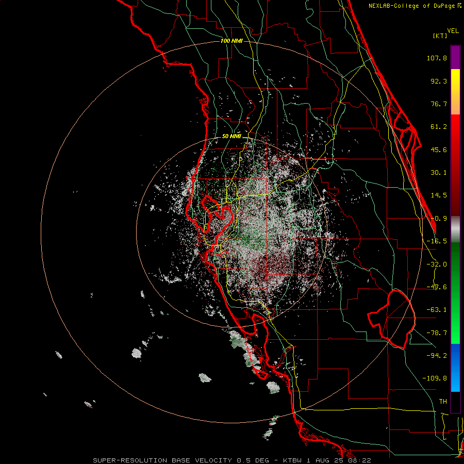Click the -0.9 velocity scale value
This screenshot has height=464, width=464.
point(439,219)
